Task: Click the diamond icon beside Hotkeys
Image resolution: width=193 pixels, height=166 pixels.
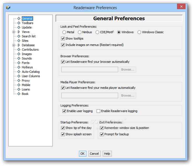Action: click(x=19, y=67)
